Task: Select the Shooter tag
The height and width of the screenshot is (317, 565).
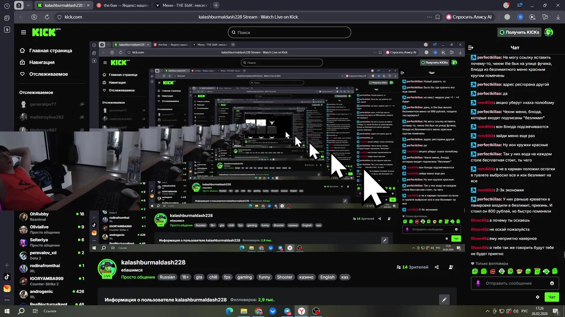Action: click(x=284, y=277)
